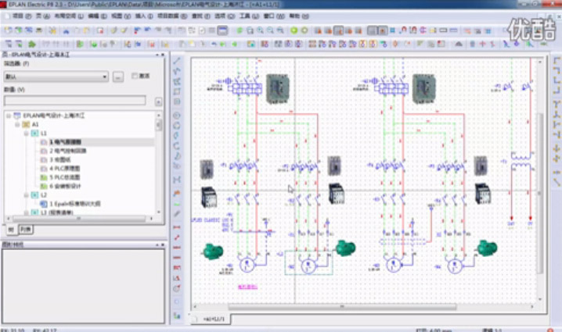Click the first green circle navigation icon
This screenshot has height=332, width=562.
tap(294, 30)
